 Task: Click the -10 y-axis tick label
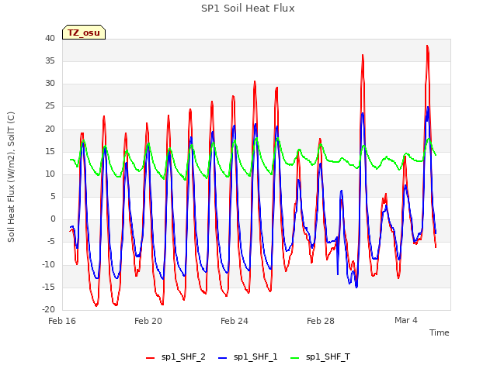click(x=48, y=264)
